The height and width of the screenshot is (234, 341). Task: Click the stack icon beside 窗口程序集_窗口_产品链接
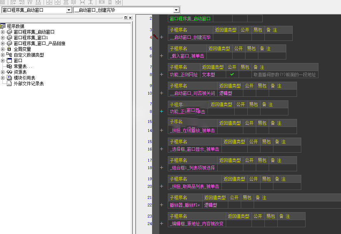coord(9,43)
